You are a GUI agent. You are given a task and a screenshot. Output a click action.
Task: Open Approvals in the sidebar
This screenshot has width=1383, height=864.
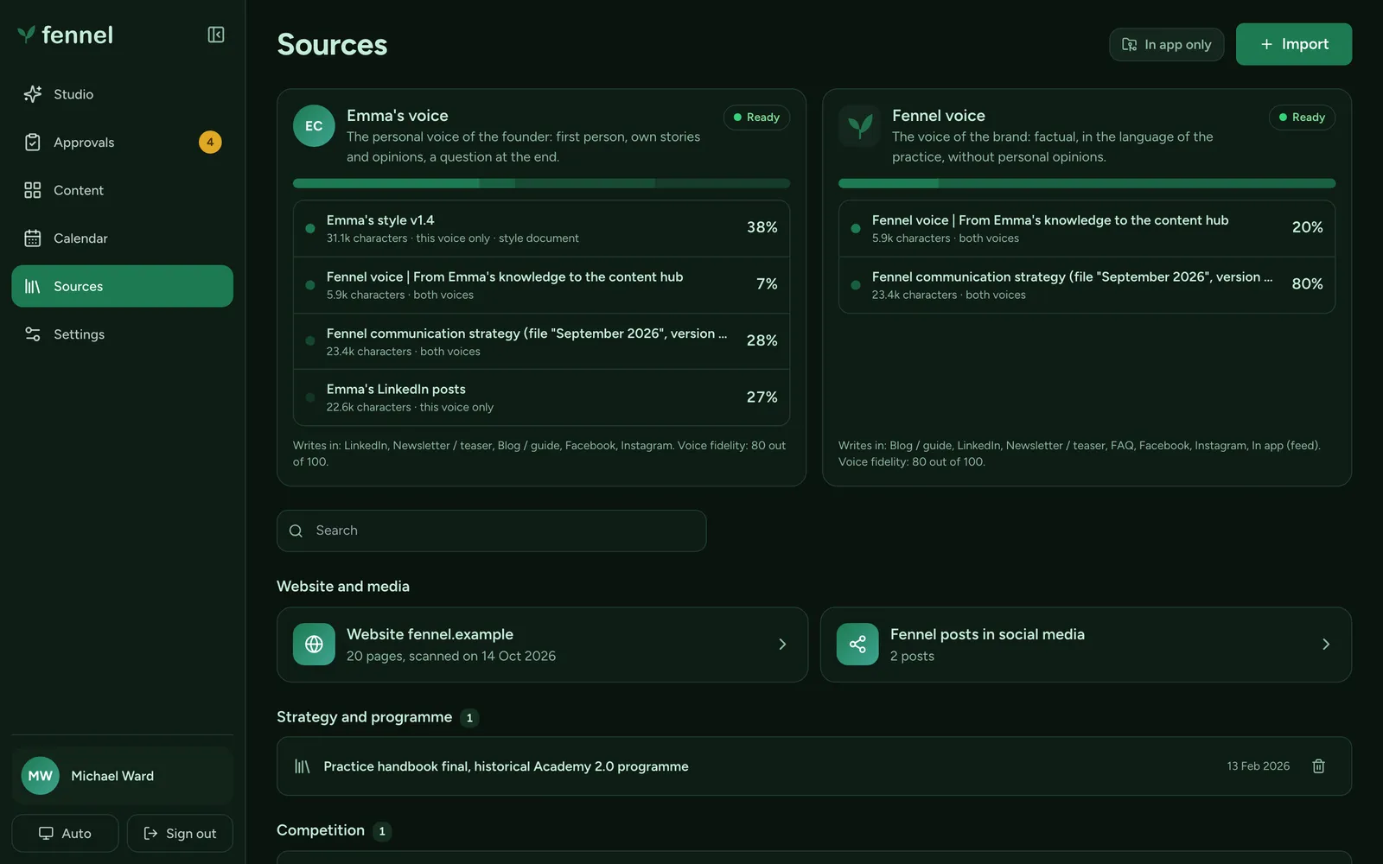pyautogui.click(x=122, y=142)
